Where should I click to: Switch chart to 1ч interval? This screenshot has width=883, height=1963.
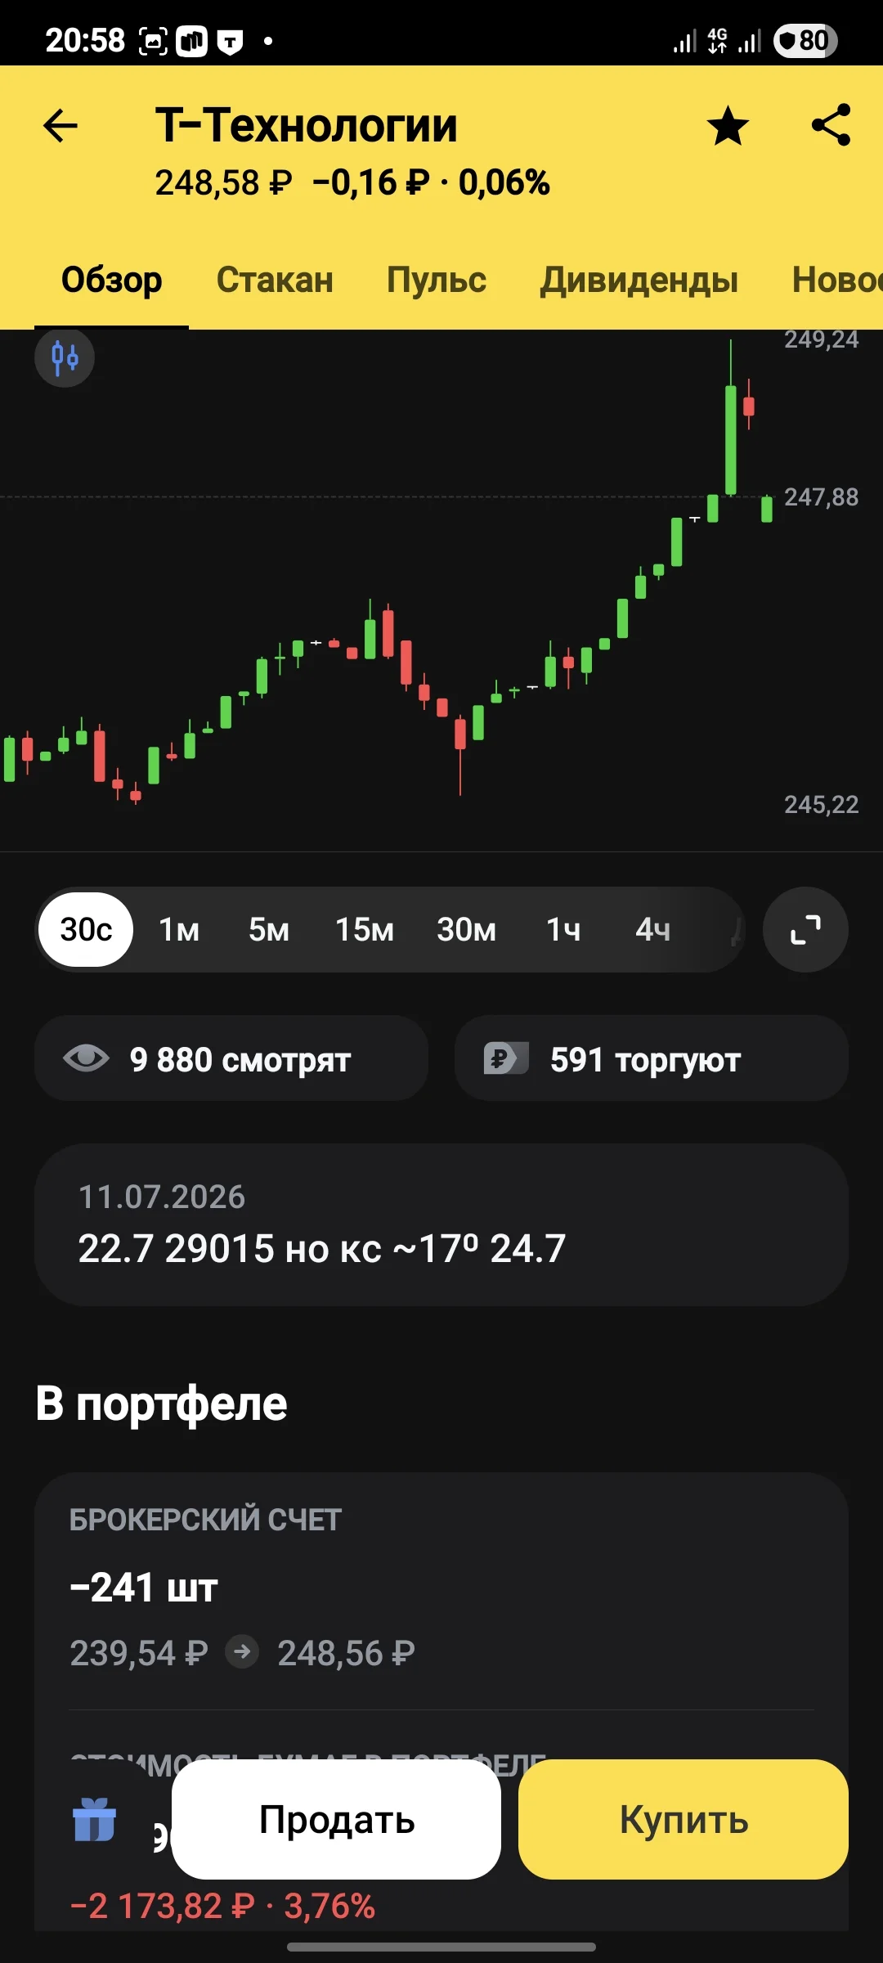pyautogui.click(x=563, y=929)
